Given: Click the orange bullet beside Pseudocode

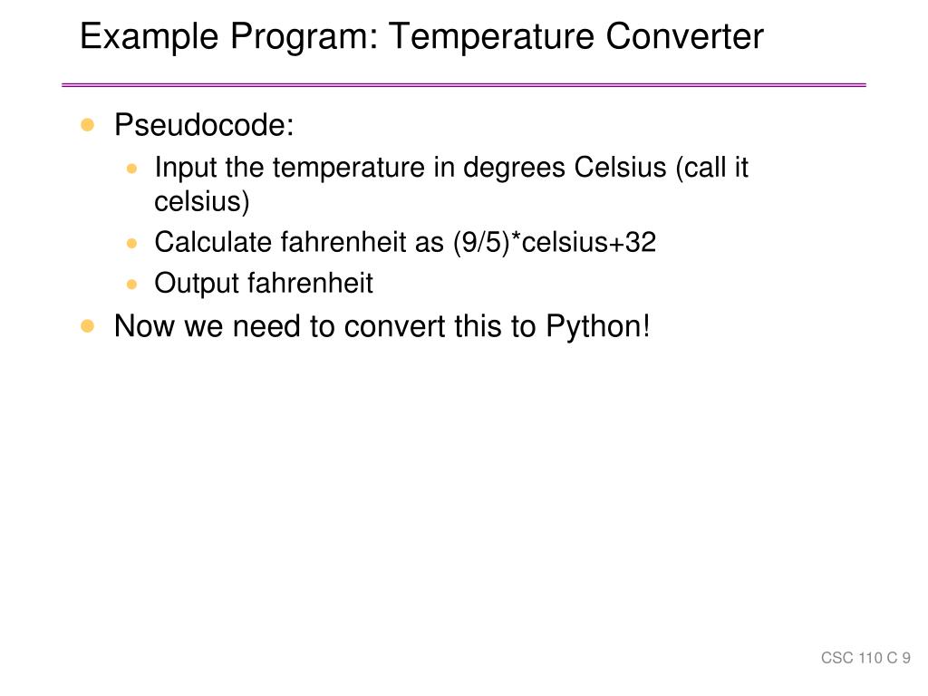Looking at the screenshot, I should [88, 125].
